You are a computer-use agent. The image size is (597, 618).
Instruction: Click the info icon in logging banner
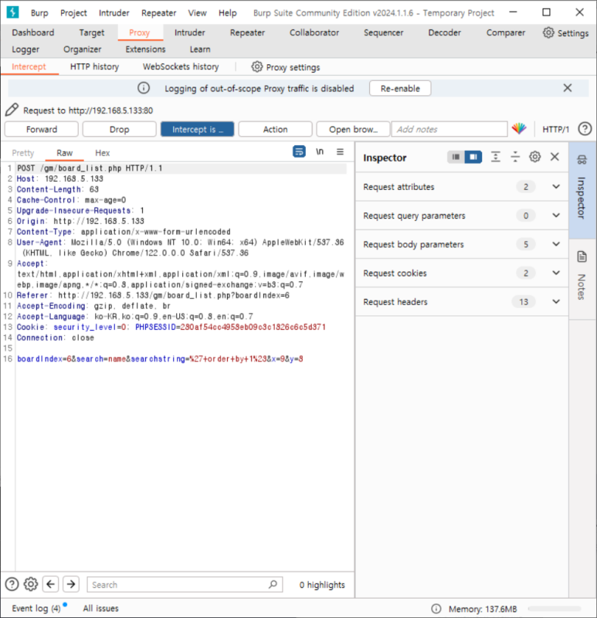[144, 88]
